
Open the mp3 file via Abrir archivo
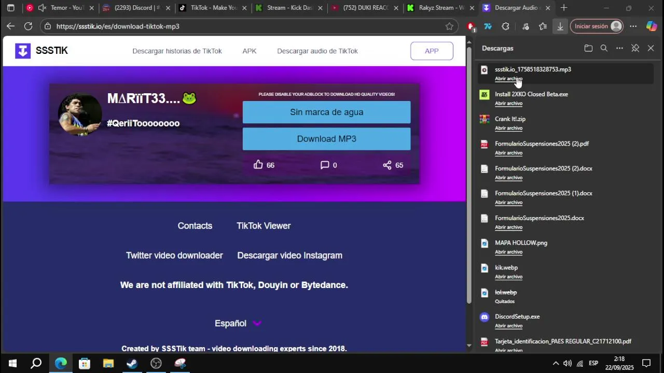(508, 79)
